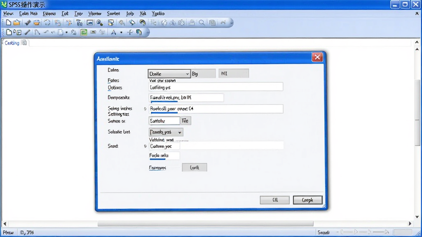Click the Snaeb label in status bar

point(324,232)
